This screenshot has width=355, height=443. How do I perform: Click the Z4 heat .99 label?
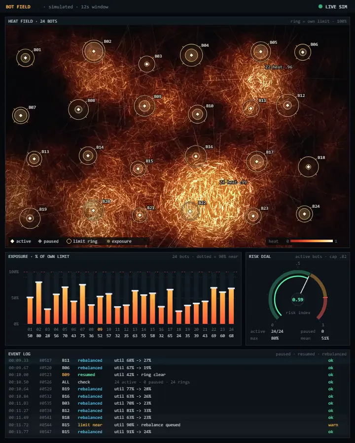pos(233,182)
